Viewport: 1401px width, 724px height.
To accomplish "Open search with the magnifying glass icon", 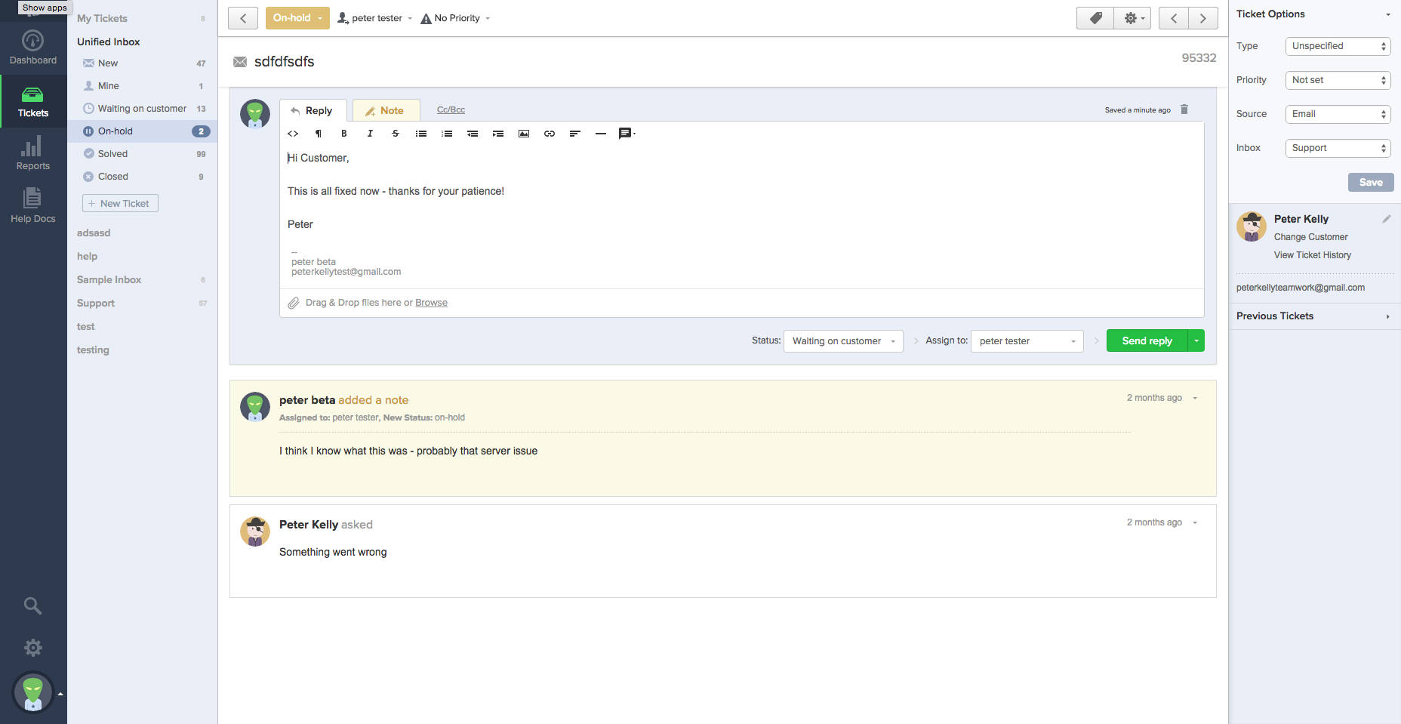I will pyautogui.click(x=32, y=605).
